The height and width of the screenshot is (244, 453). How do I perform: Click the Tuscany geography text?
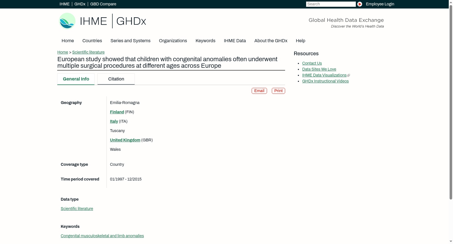[117, 131]
